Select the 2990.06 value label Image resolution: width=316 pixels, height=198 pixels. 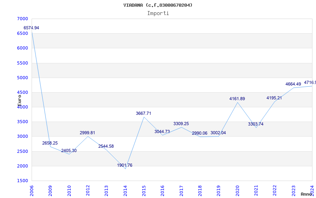pos(200,133)
